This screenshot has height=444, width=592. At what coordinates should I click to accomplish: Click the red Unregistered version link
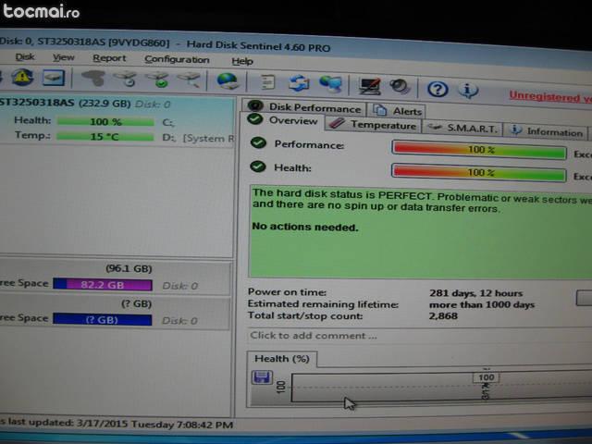coord(550,97)
